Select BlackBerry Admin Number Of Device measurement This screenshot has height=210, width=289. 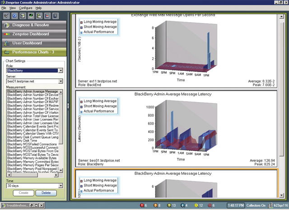(x=33, y=95)
